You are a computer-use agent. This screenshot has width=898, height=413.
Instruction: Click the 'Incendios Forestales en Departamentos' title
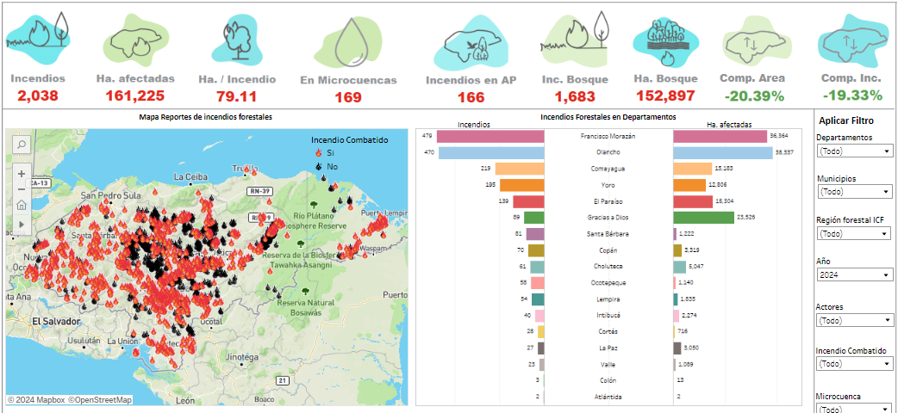pyautogui.click(x=608, y=117)
